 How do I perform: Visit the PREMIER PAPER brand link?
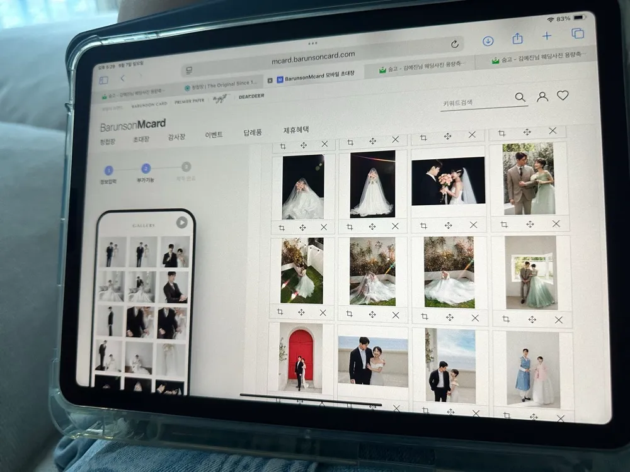[189, 101]
